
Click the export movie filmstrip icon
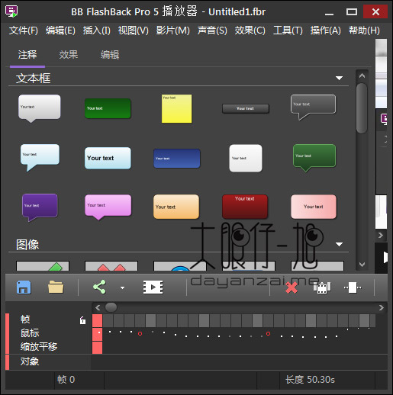(153, 287)
